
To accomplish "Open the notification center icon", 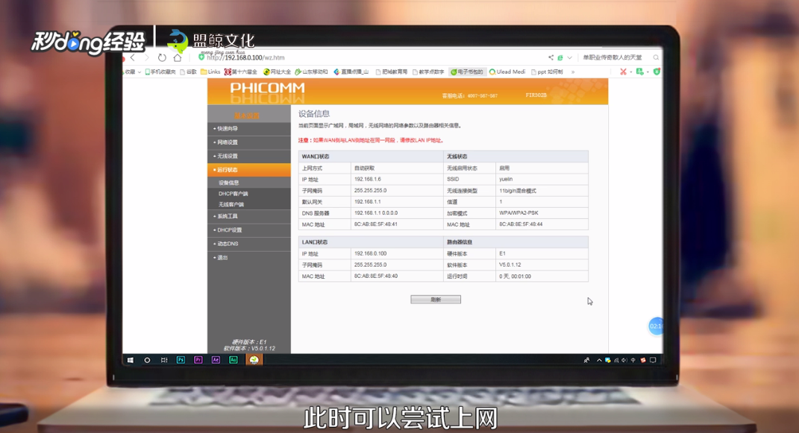I will coord(653,360).
